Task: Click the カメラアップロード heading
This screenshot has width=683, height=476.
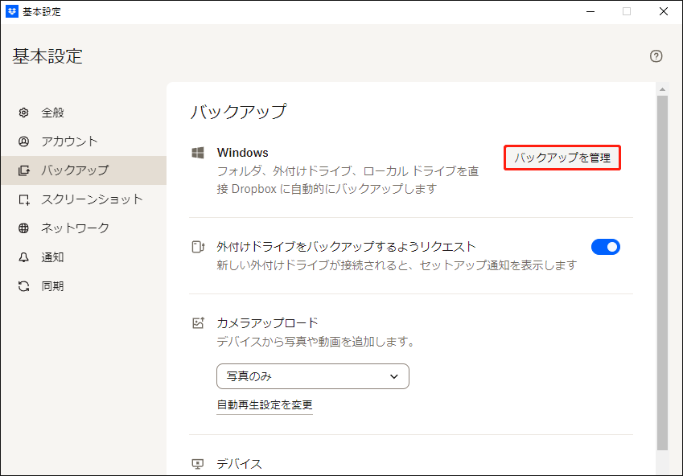Action: click(x=267, y=323)
